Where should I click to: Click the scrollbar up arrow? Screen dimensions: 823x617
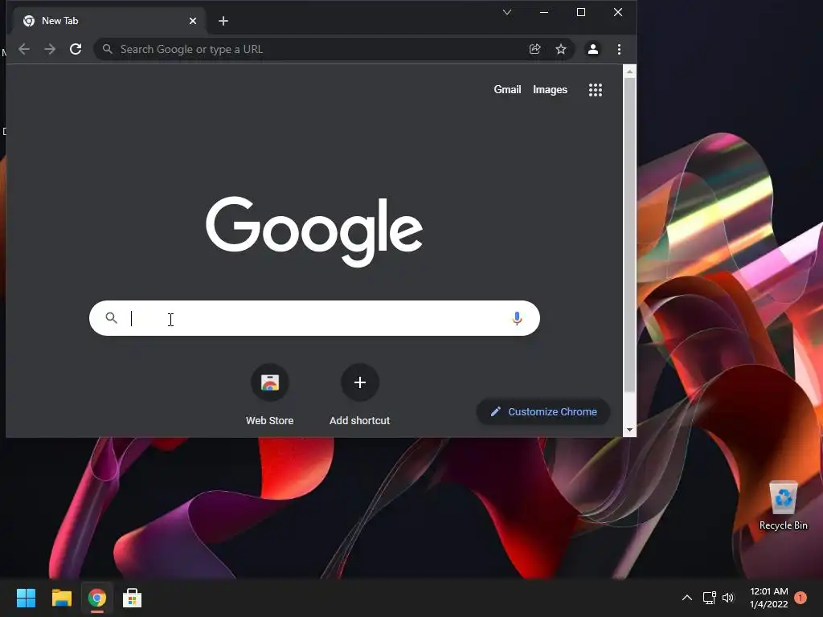click(629, 71)
